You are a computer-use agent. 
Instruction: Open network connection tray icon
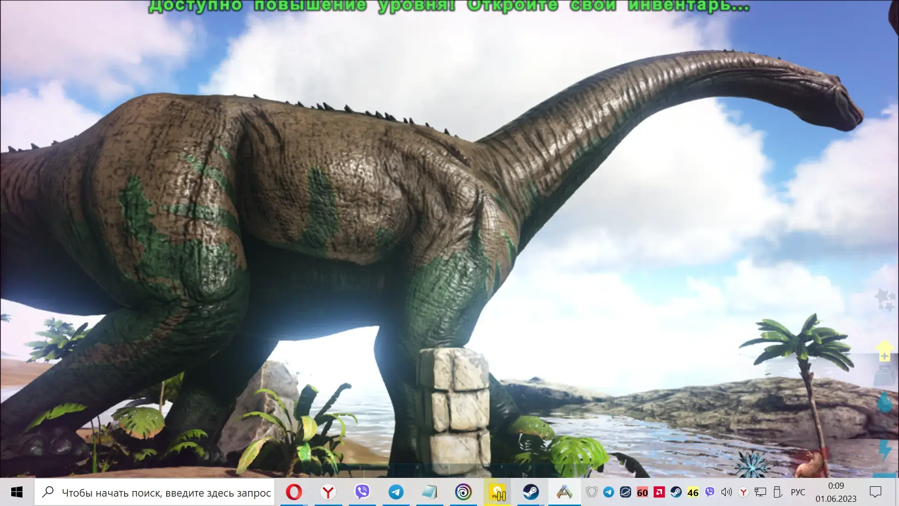coord(760,492)
